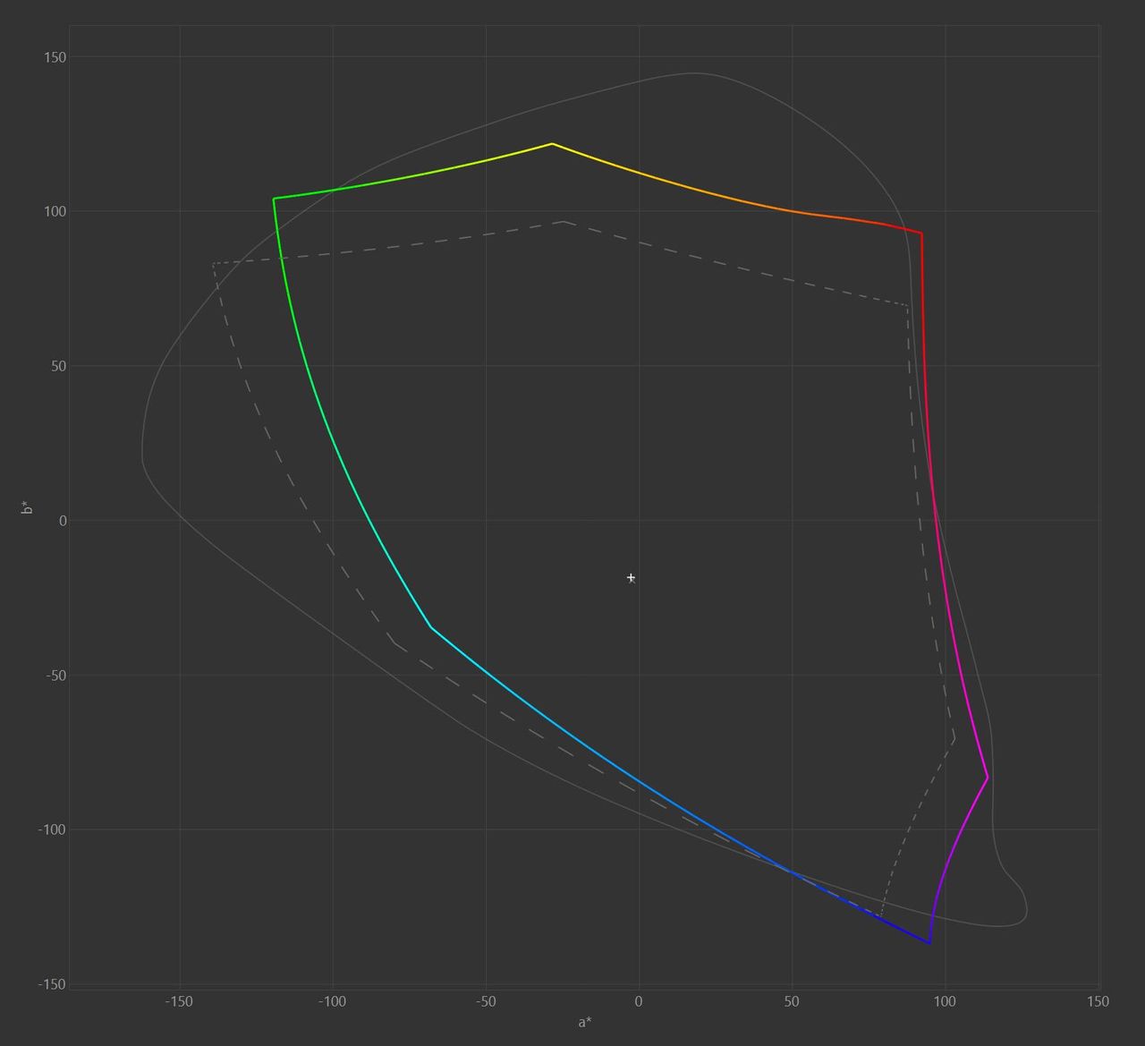Click the -150 tick on the b* axis
This screenshot has width=1145, height=1046.
coord(52,984)
